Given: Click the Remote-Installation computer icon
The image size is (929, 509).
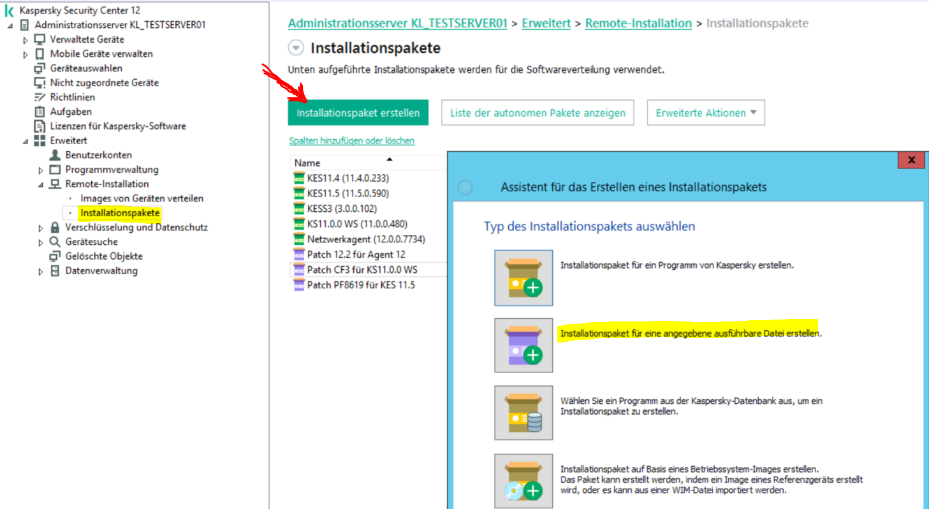Looking at the screenshot, I should click(x=55, y=184).
